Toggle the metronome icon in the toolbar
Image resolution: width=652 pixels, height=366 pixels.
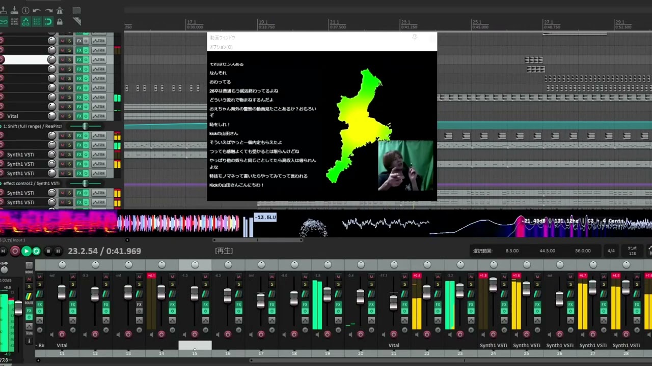tap(60, 11)
